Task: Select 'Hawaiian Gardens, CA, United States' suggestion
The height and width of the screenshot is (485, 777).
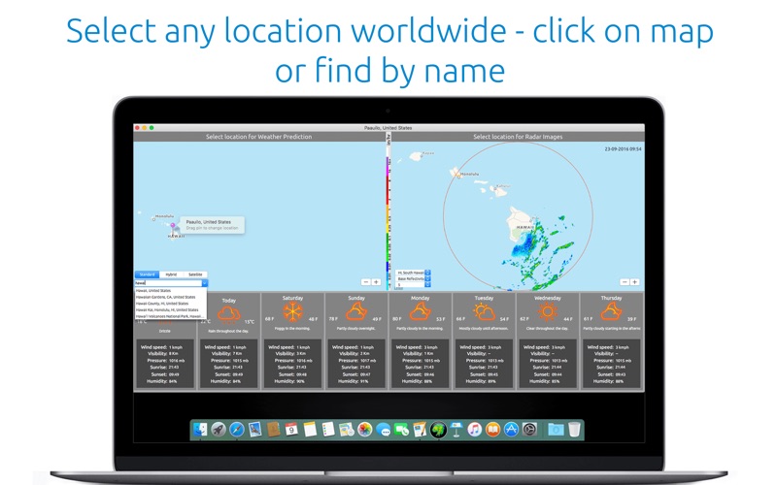Action: click(x=171, y=297)
